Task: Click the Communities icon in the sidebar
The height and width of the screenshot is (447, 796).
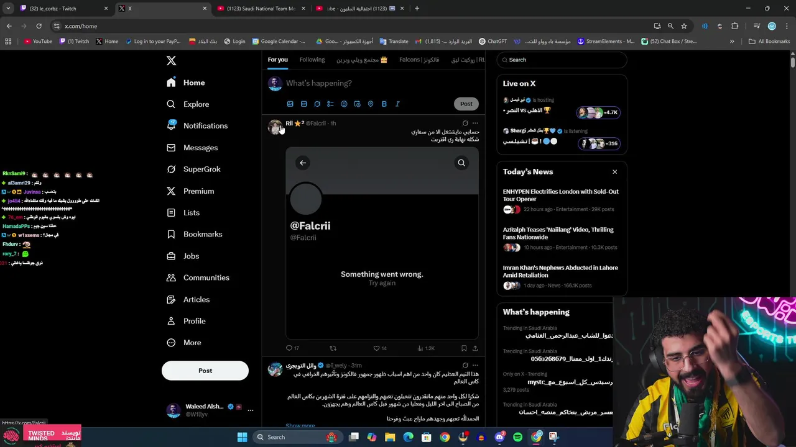Action: [171, 278]
